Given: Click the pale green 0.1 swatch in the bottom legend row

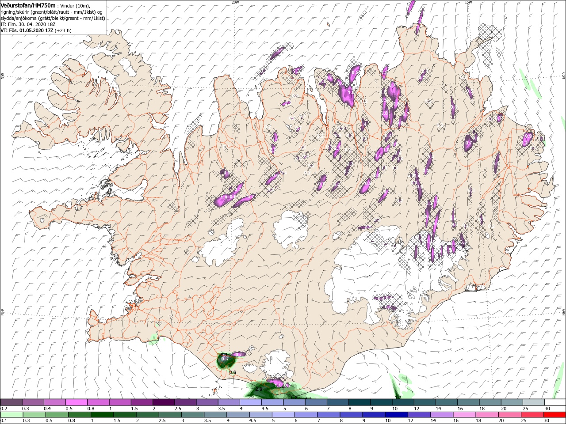Looking at the screenshot, I should (11, 415).
